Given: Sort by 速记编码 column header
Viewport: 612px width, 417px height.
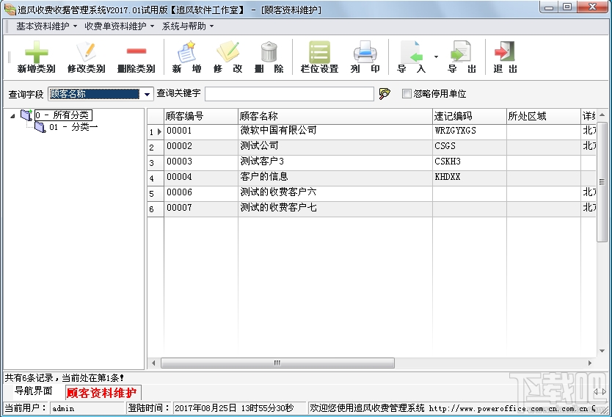Looking at the screenshot, I should [469, 116].
